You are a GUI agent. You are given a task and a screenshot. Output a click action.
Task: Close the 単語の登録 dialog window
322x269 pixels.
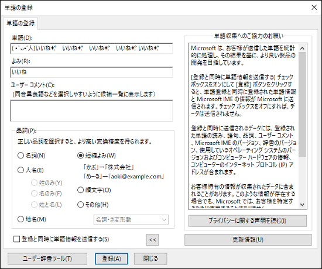(x=314, y=8)
